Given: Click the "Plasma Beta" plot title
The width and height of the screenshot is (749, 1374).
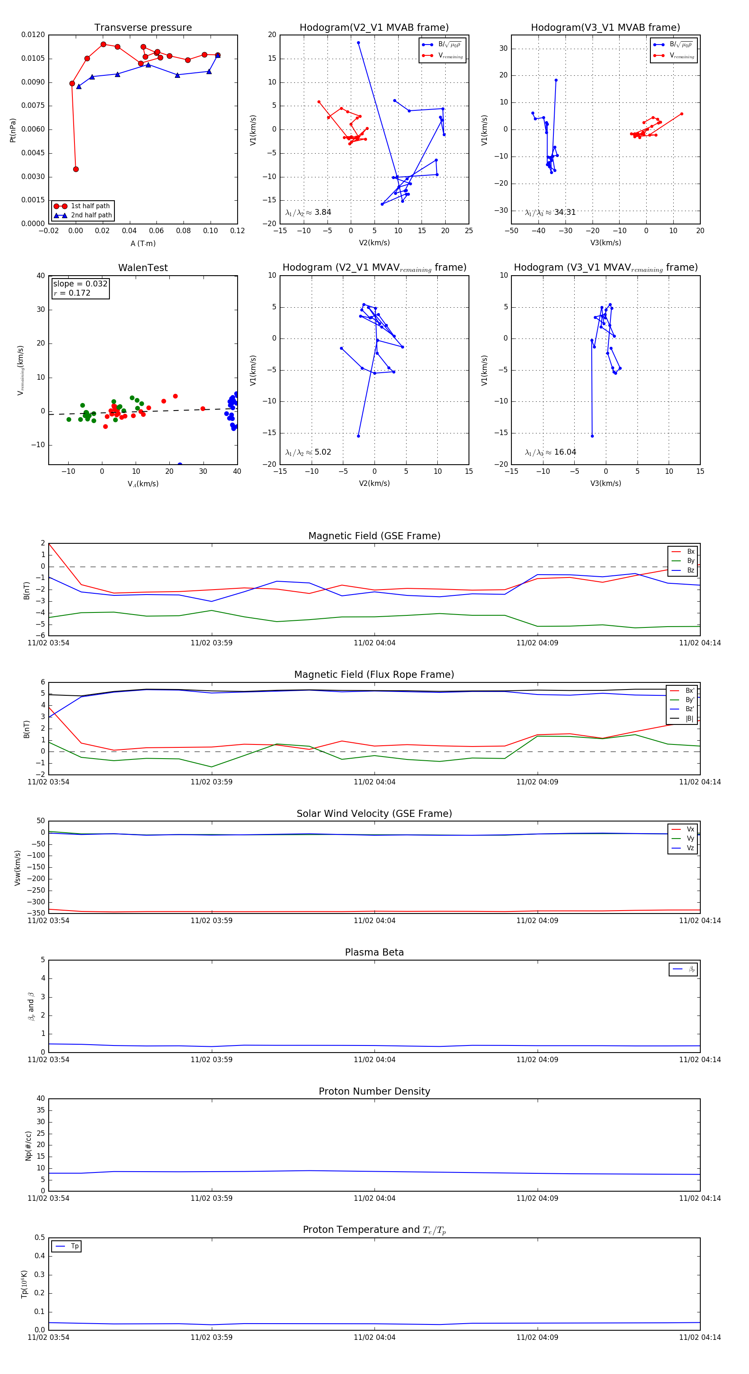Looking at the screenshot, I should click(374, 953).
